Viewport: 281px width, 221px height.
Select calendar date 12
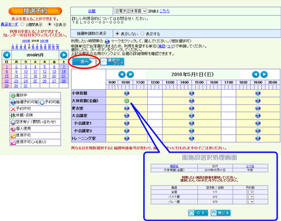[44, 72]
